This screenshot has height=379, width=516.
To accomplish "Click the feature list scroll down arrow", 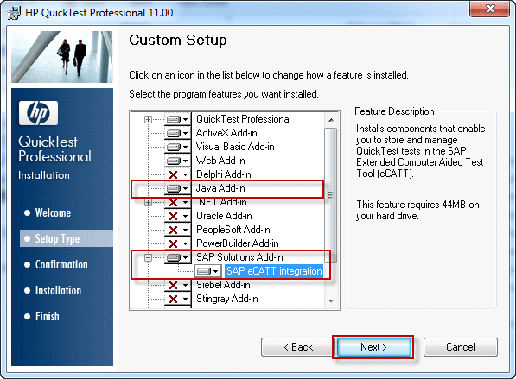I will [331, 300].
